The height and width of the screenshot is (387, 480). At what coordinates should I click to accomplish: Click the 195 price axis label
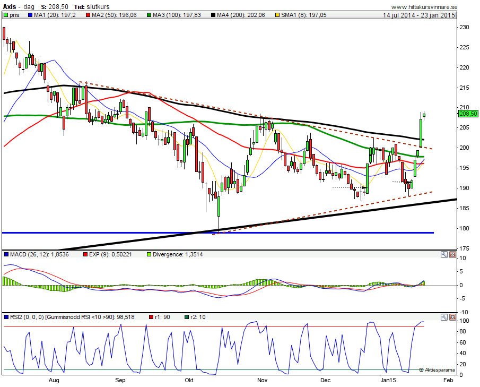point(464,168)
